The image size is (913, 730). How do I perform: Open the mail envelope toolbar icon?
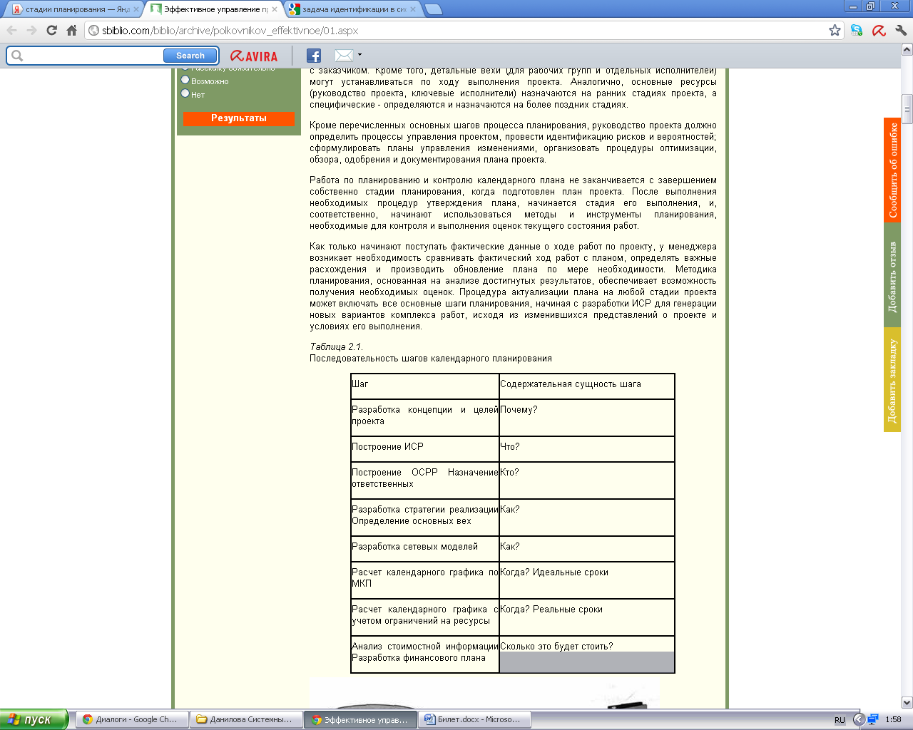click(x=344, y=56)
